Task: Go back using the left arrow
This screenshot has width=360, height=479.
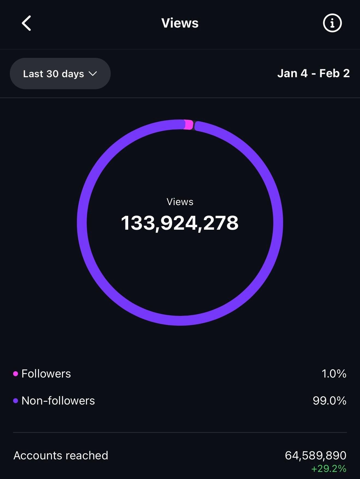Action: pyautogui.click(x=26, y=23)
